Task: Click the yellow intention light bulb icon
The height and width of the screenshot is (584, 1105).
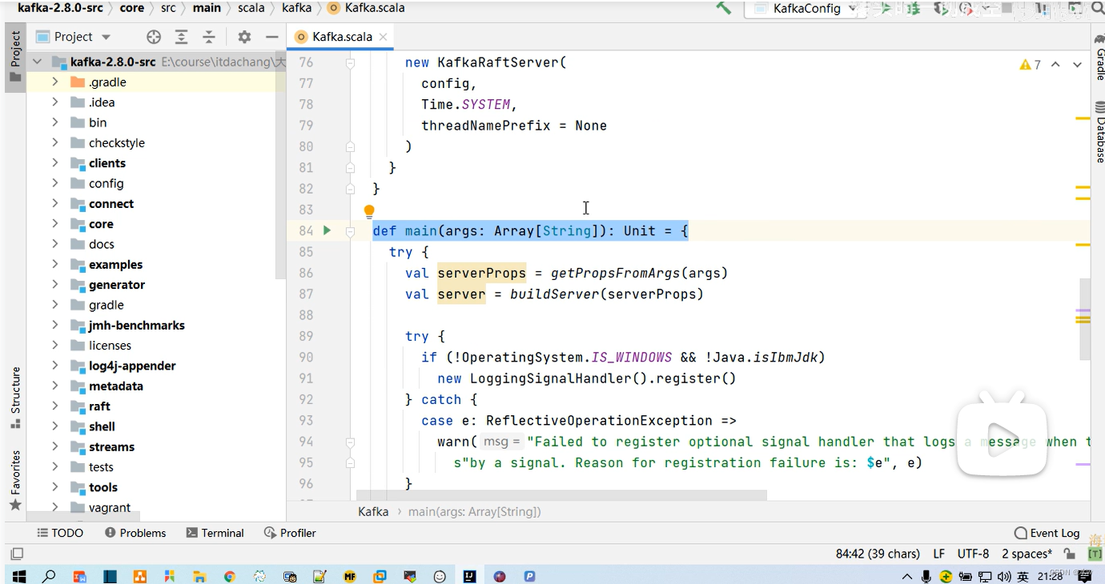Action: pos(369,212)
